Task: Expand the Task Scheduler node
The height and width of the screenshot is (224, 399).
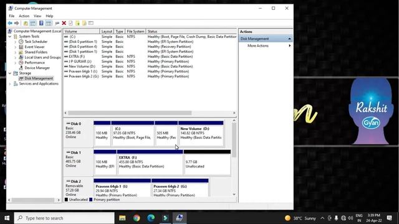Action: pos(16,42)
